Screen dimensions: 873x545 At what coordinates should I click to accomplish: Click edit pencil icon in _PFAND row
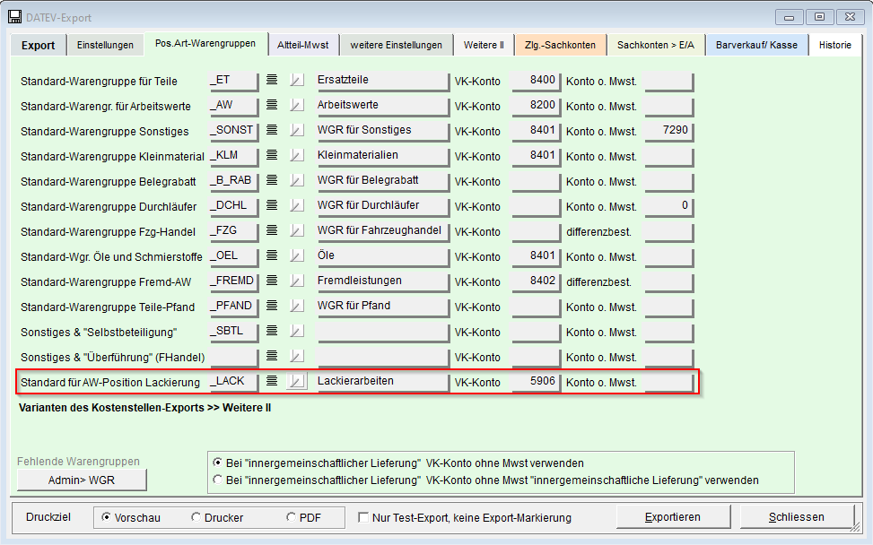click(x=297, y=306)
